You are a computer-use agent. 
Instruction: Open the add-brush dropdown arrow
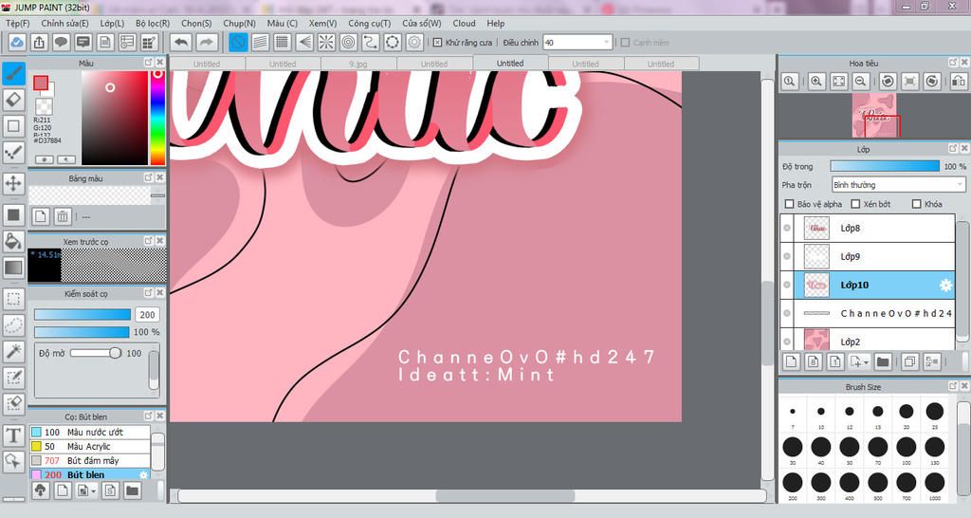click(x=93, y=490)
